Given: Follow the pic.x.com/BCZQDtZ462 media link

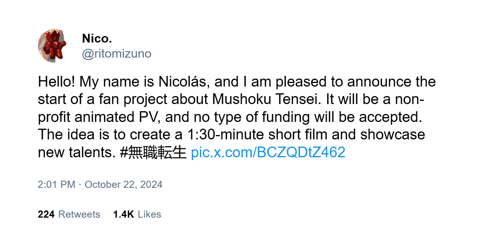Looking at the screenshot, I should pos(268,152).
